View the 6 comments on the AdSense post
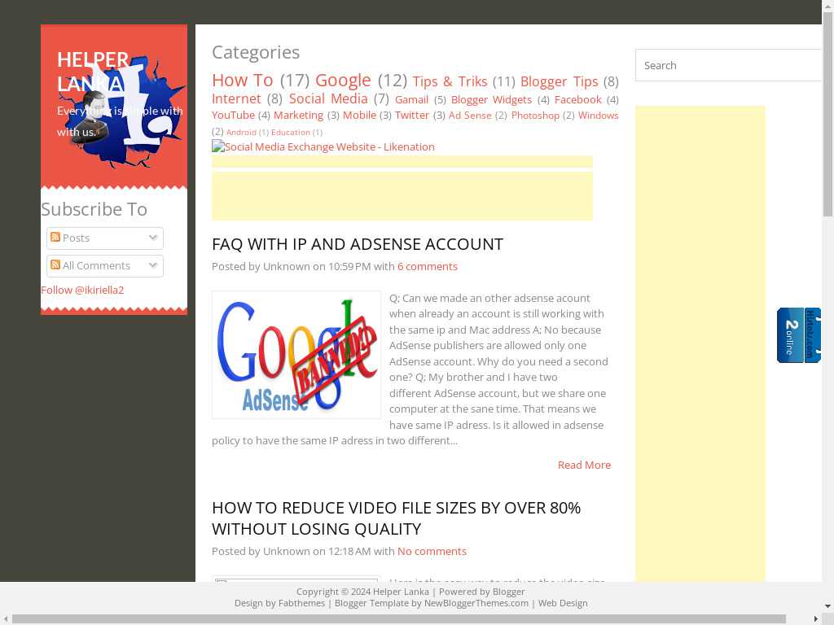 coord(428,267)
